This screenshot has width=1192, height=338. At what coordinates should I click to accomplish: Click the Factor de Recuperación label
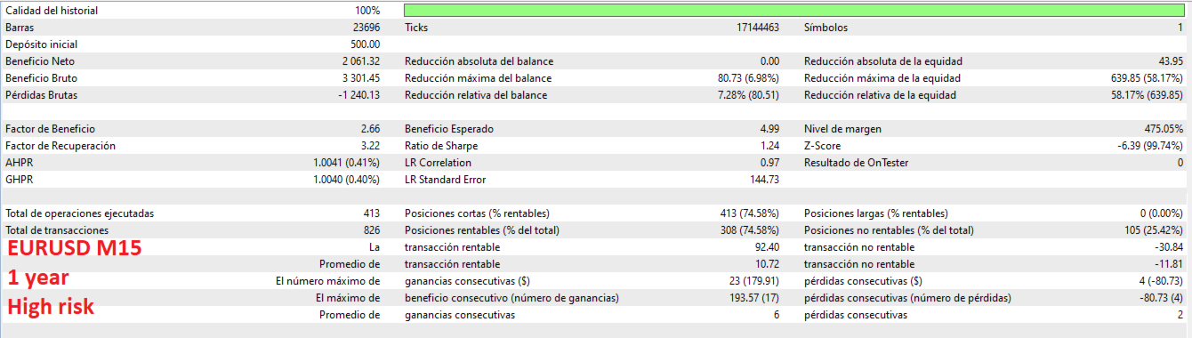[x=60, y=146]
